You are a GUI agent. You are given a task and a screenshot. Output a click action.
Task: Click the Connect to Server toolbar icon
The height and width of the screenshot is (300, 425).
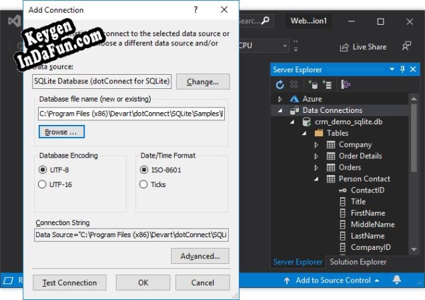click(x=327, y=85)
